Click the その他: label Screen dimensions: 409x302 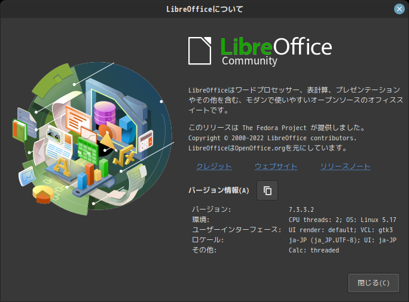[x=204, y=250]
